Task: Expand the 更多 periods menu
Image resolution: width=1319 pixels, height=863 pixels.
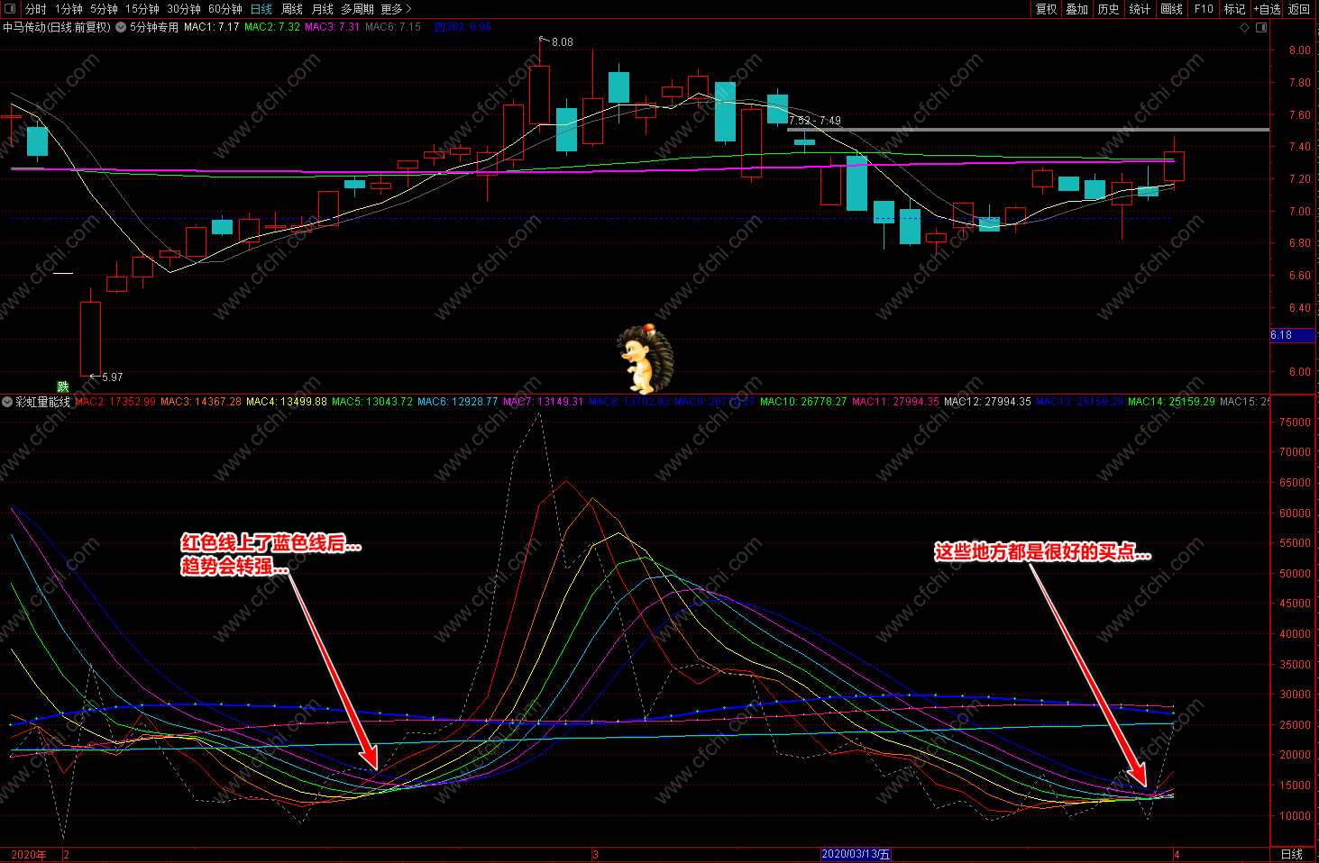Action: click(396, 9)
